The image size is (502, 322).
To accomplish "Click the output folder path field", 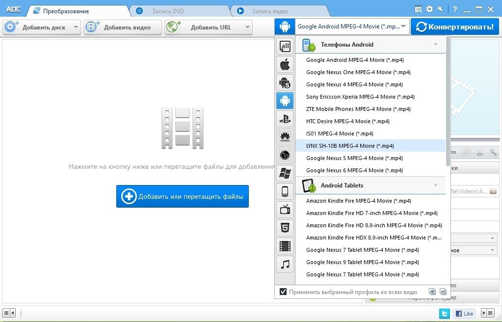I will click(468, 191).
